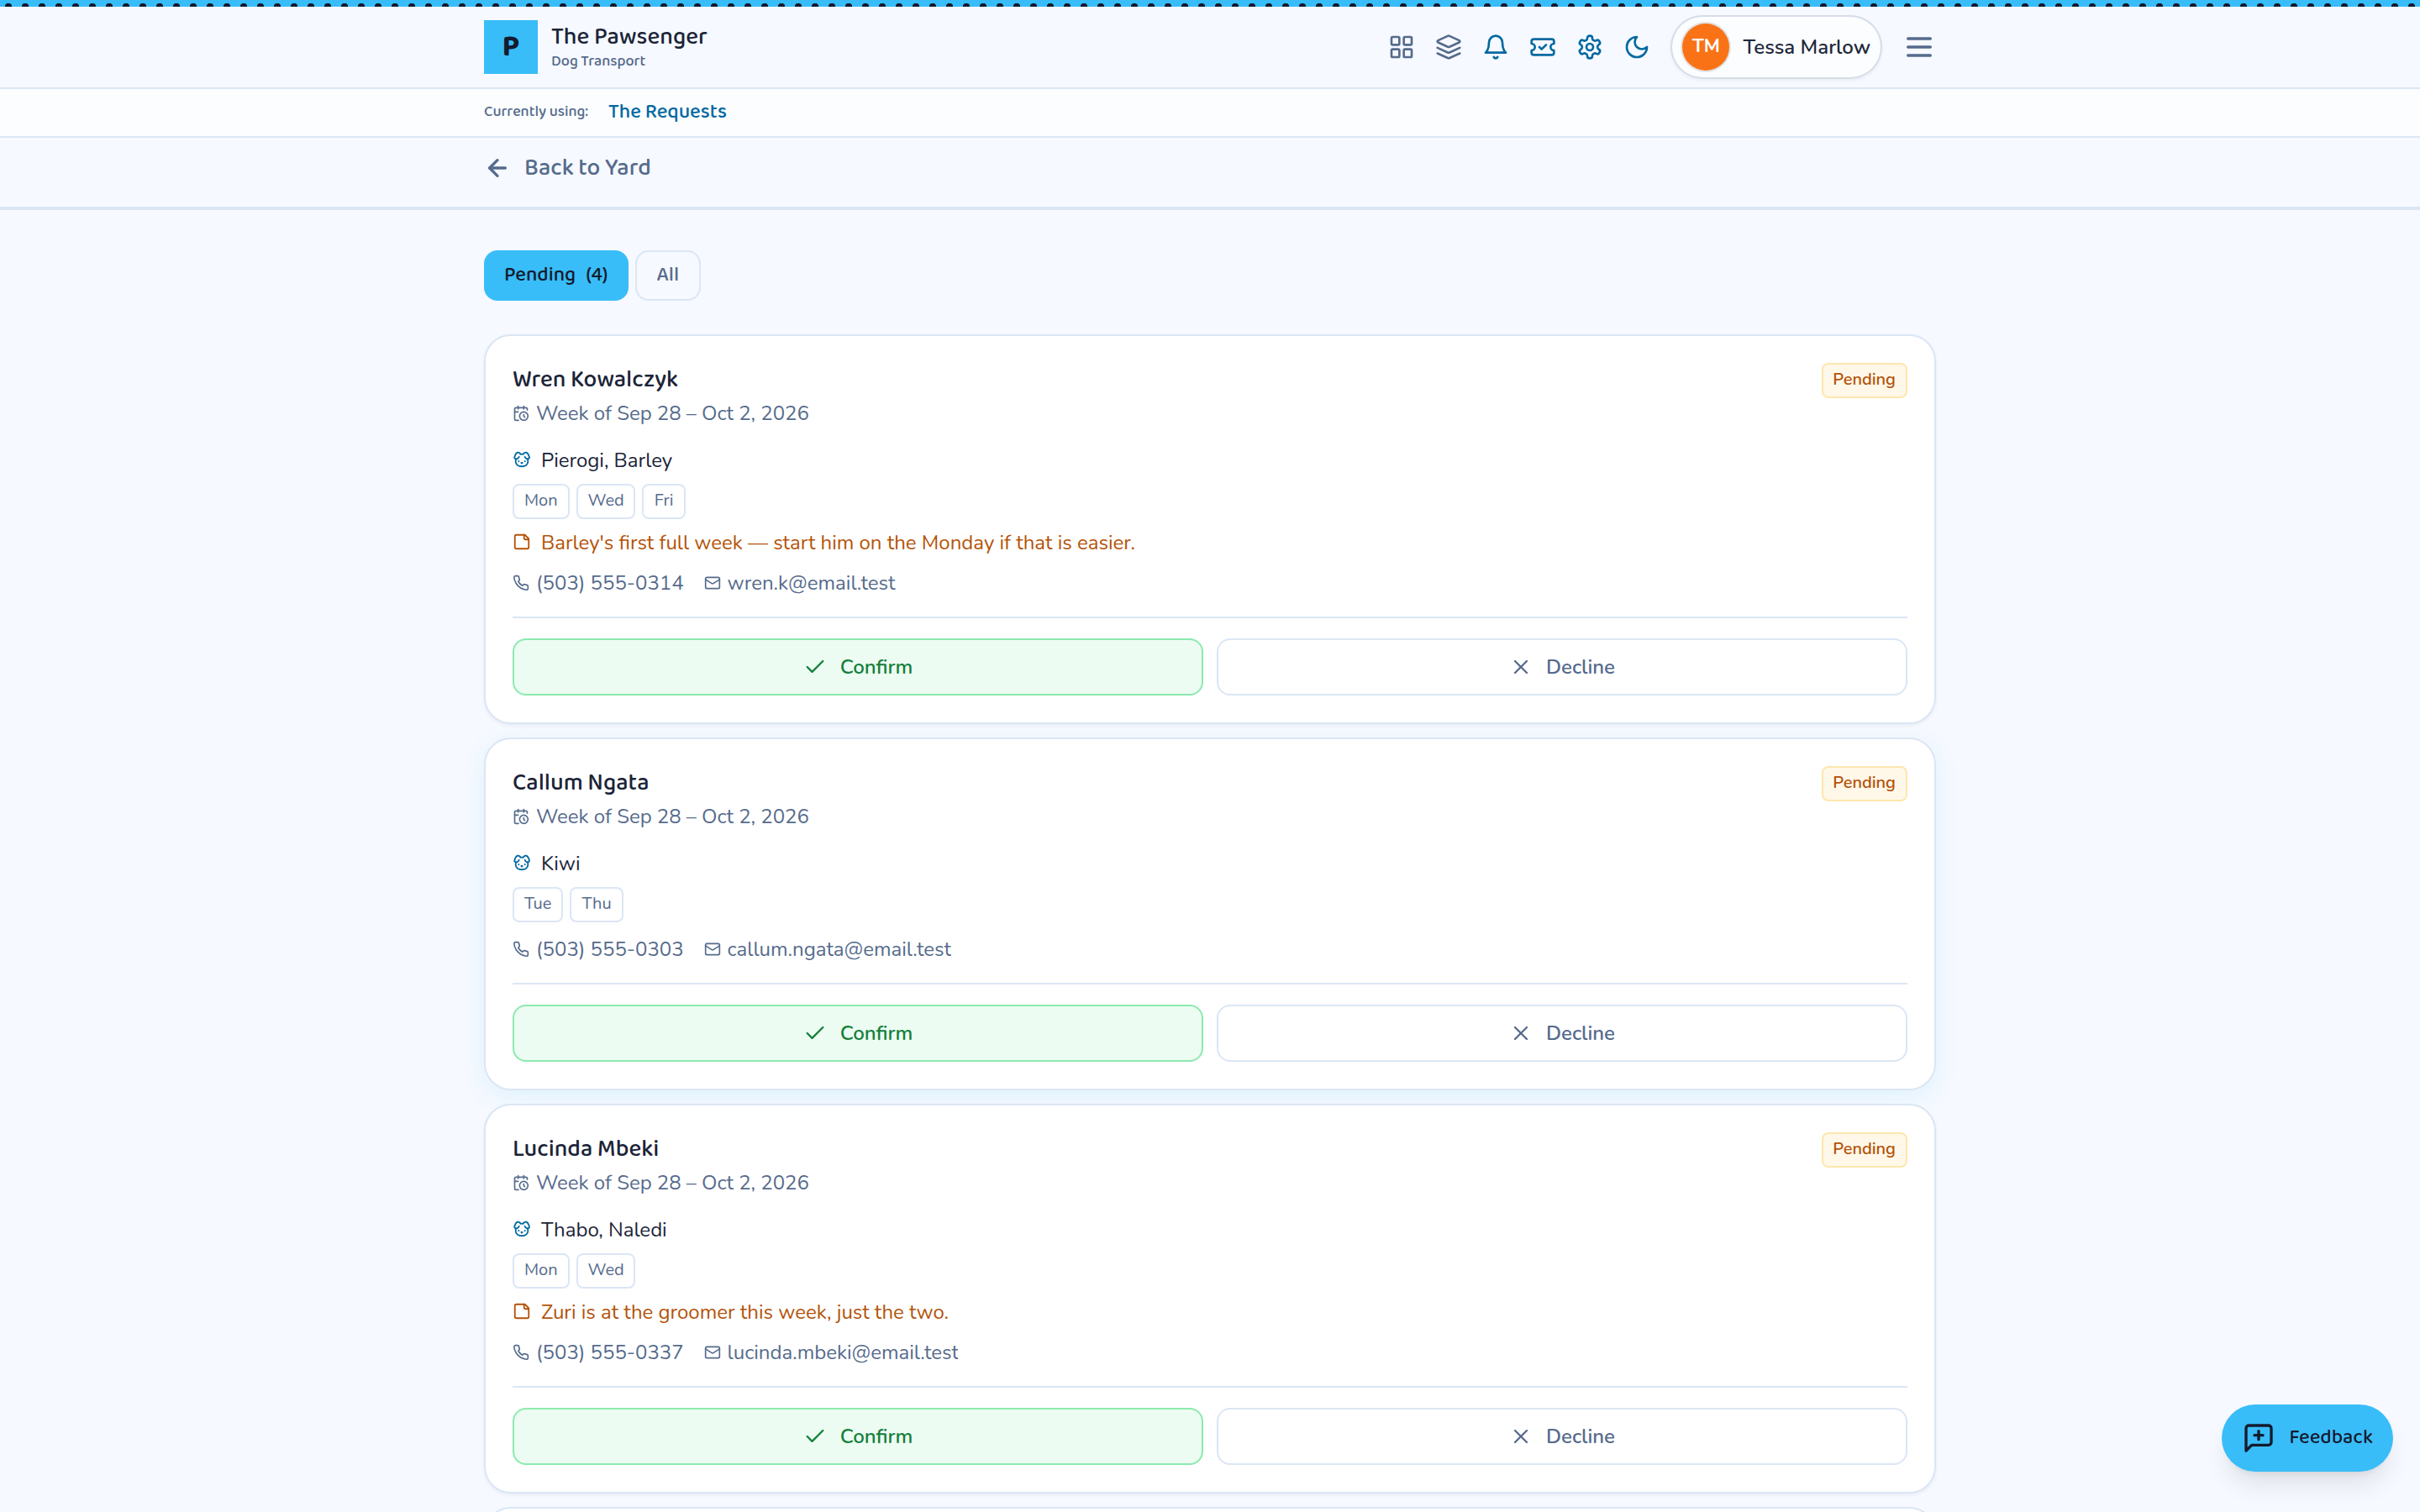Image resolution: width=2420 pixels, height=1512 pixels.
Task: Open the Feedback button
Action: coord(2306,1437)
